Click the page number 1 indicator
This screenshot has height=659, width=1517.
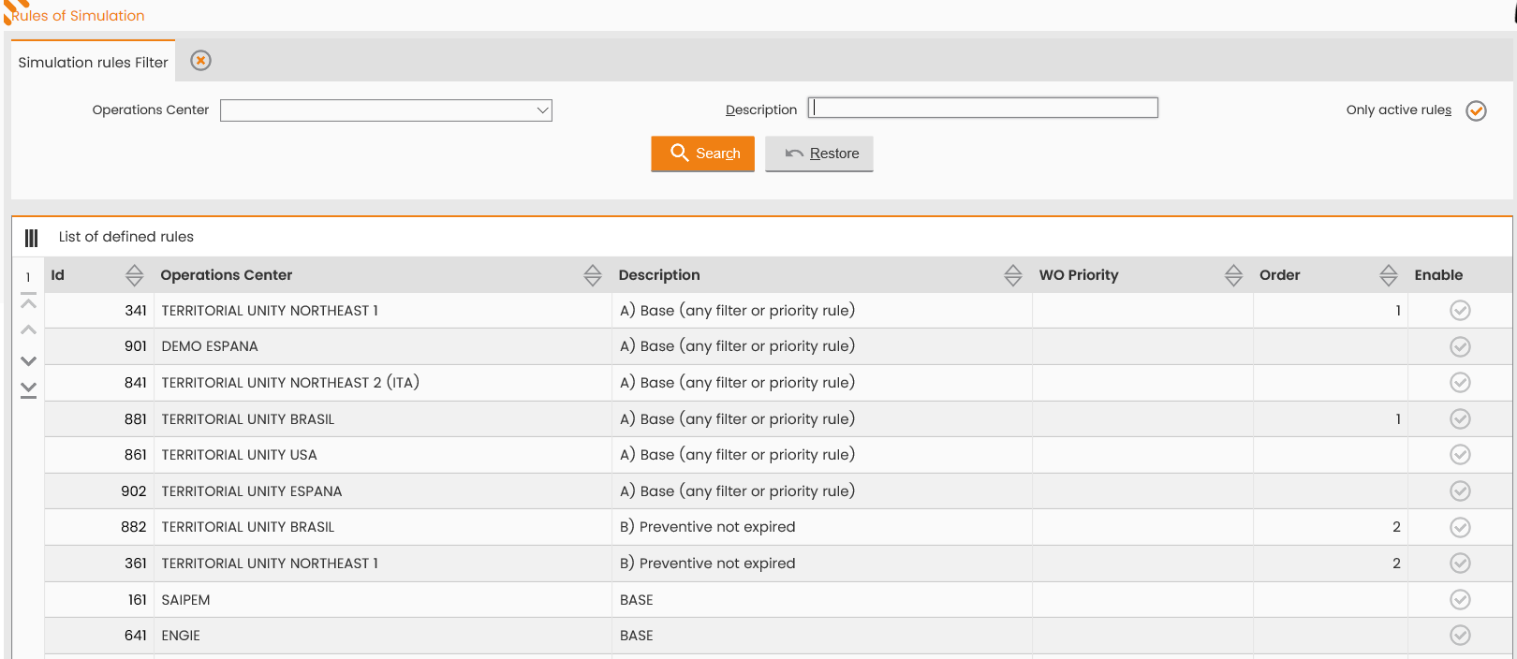28,277
